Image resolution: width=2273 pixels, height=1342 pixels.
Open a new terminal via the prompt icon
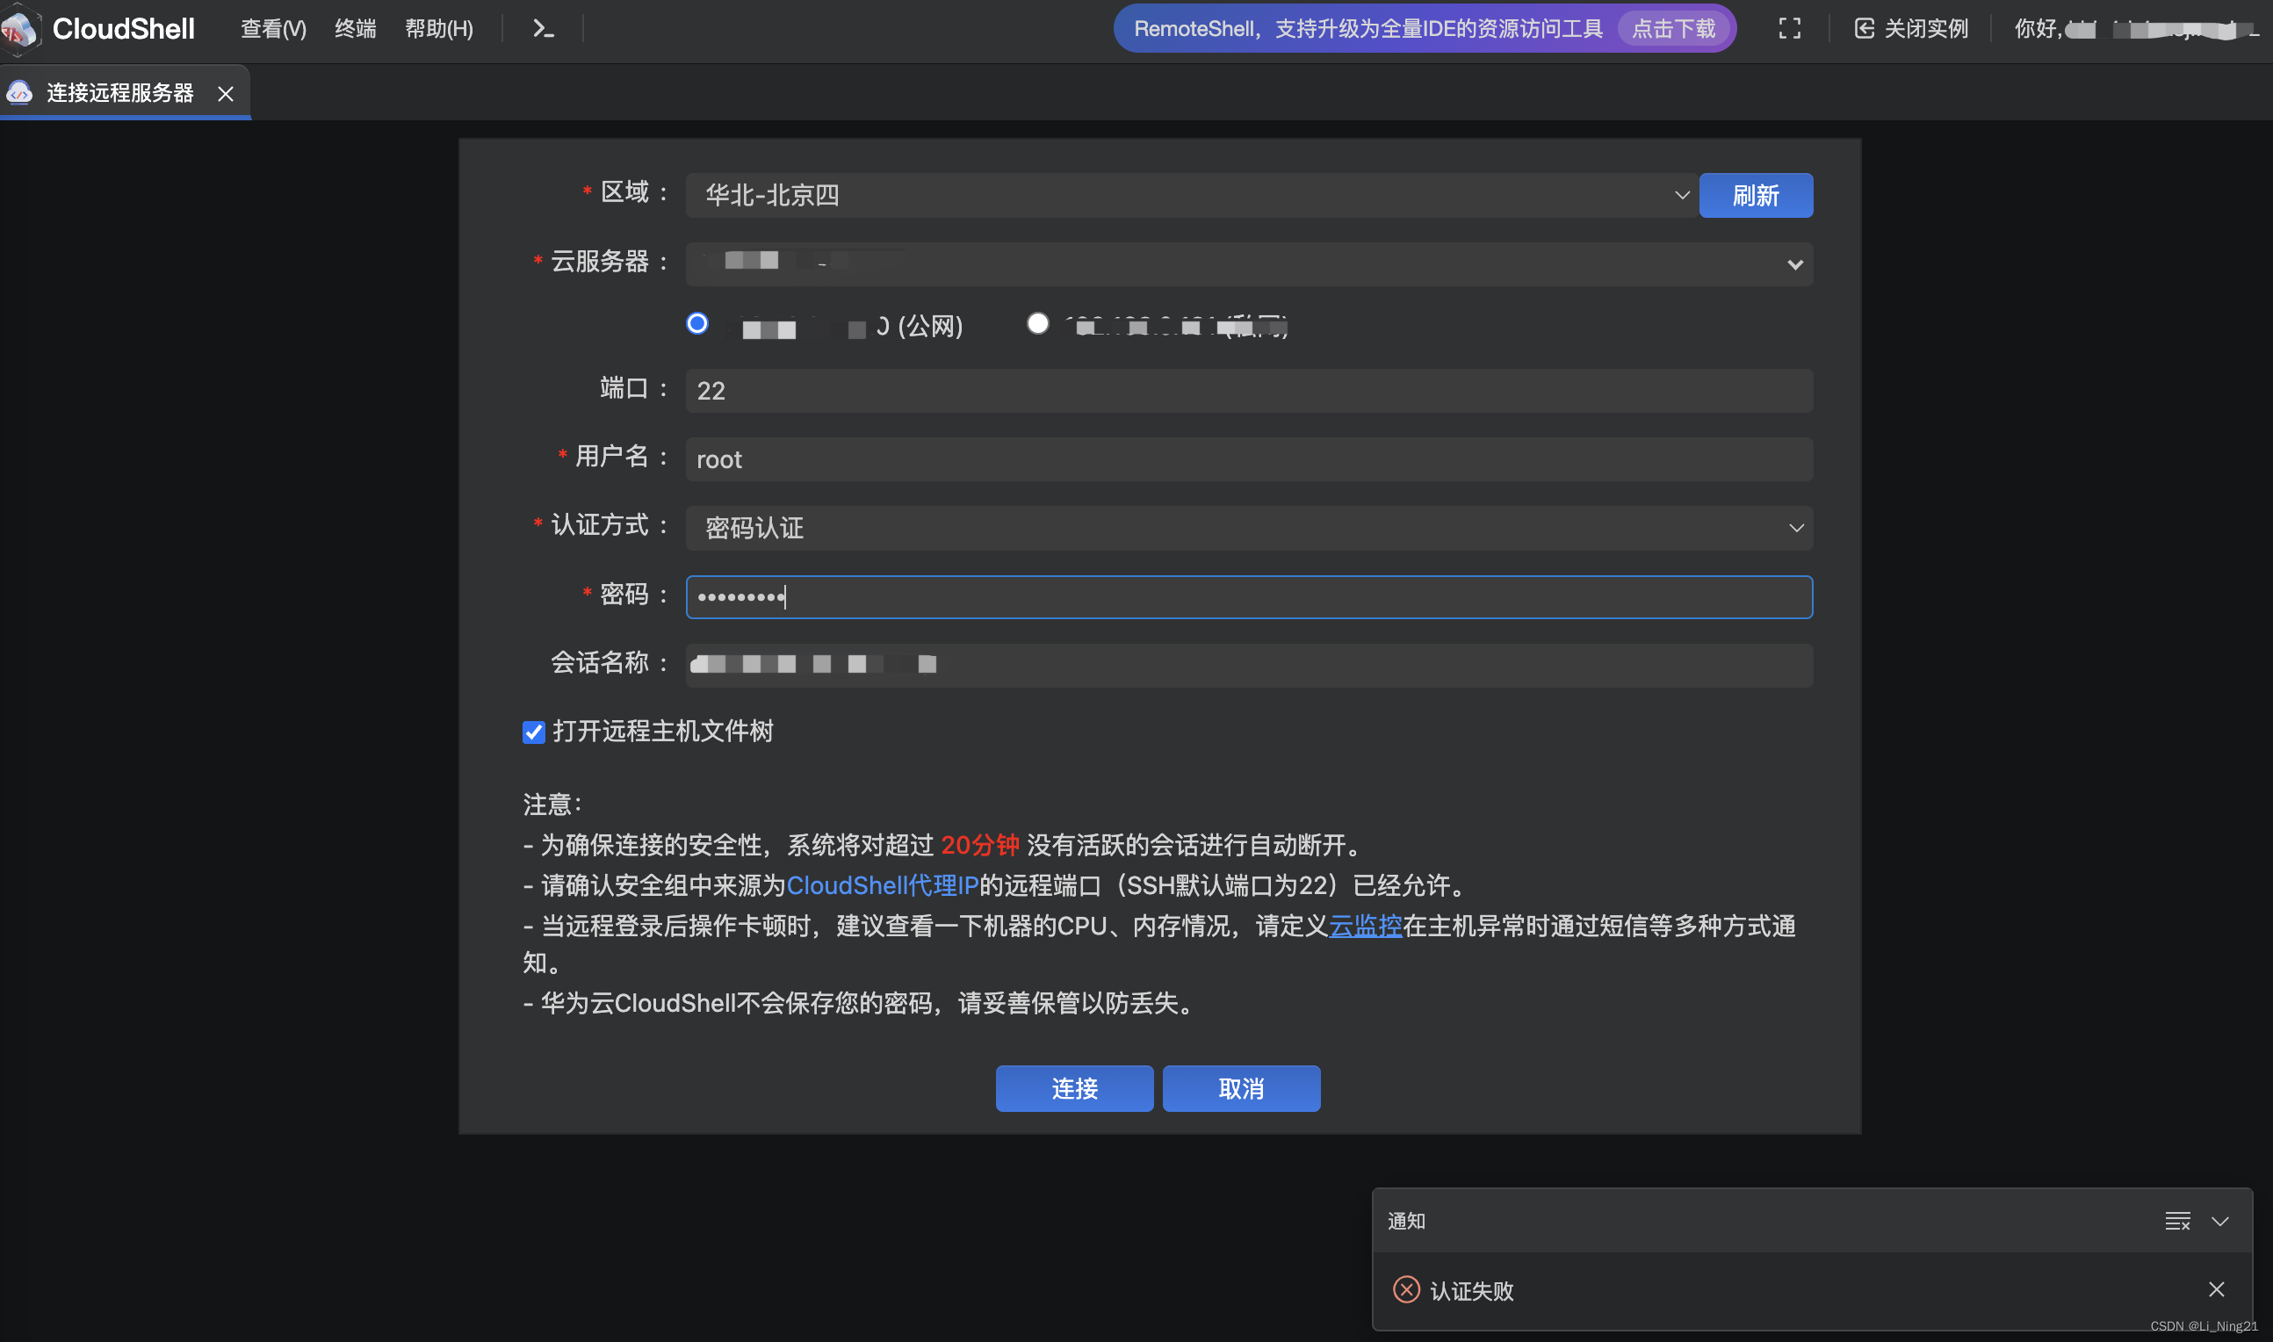[x=543, y=29]
